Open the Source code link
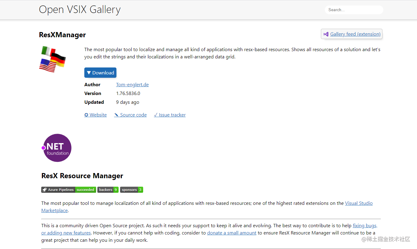 click(x=133, y=115)
